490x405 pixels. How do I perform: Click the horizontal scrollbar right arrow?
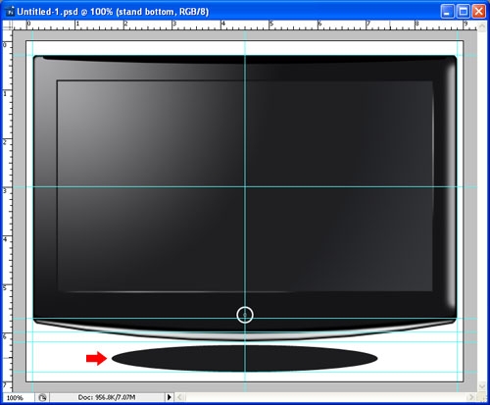(x=470, y=397)
